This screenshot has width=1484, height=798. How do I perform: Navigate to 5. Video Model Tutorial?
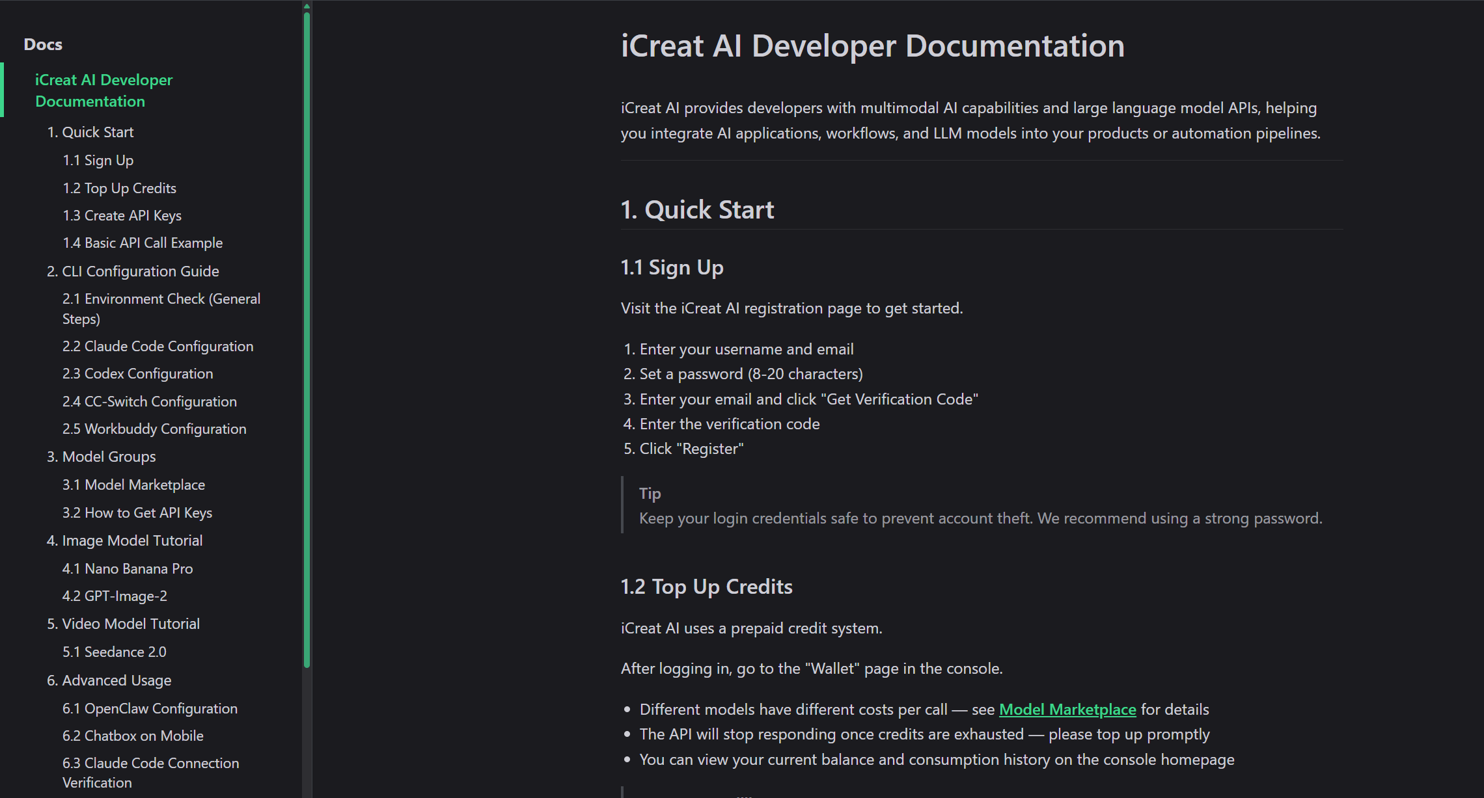click(123, 624)
